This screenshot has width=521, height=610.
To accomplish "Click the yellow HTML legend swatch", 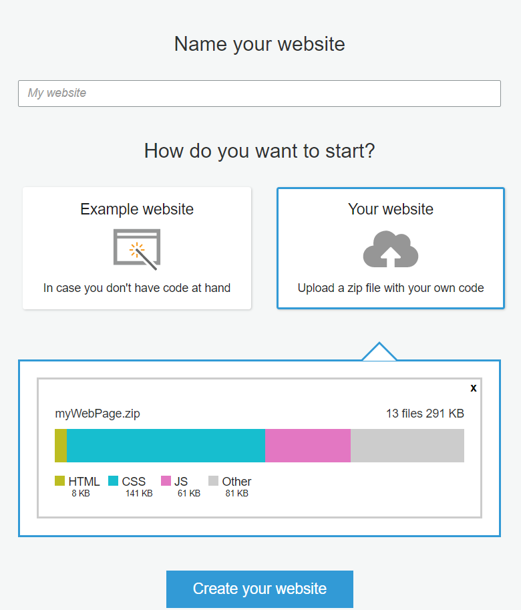I will click(x=60, y=481).
